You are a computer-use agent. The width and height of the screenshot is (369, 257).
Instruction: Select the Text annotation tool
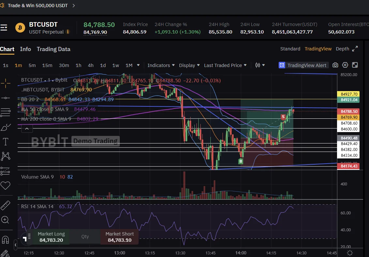(6, 142)
